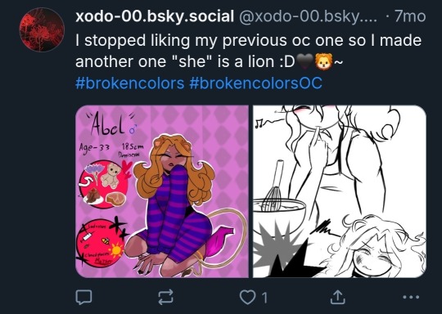Screen dimensions: 442x314
Task: Open the red spider lily profile avatar
Action: [42, 30]
